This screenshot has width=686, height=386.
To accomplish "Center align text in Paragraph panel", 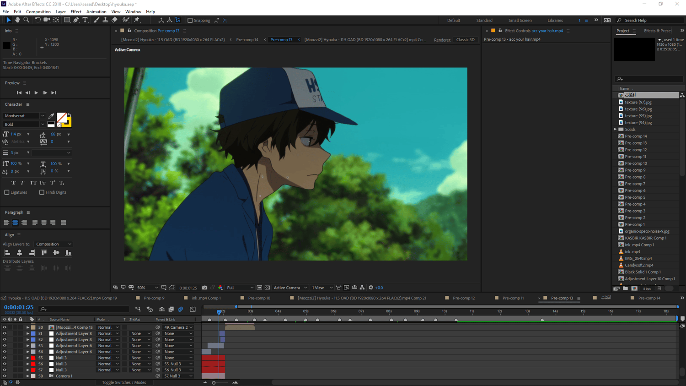I will [15, 223].
